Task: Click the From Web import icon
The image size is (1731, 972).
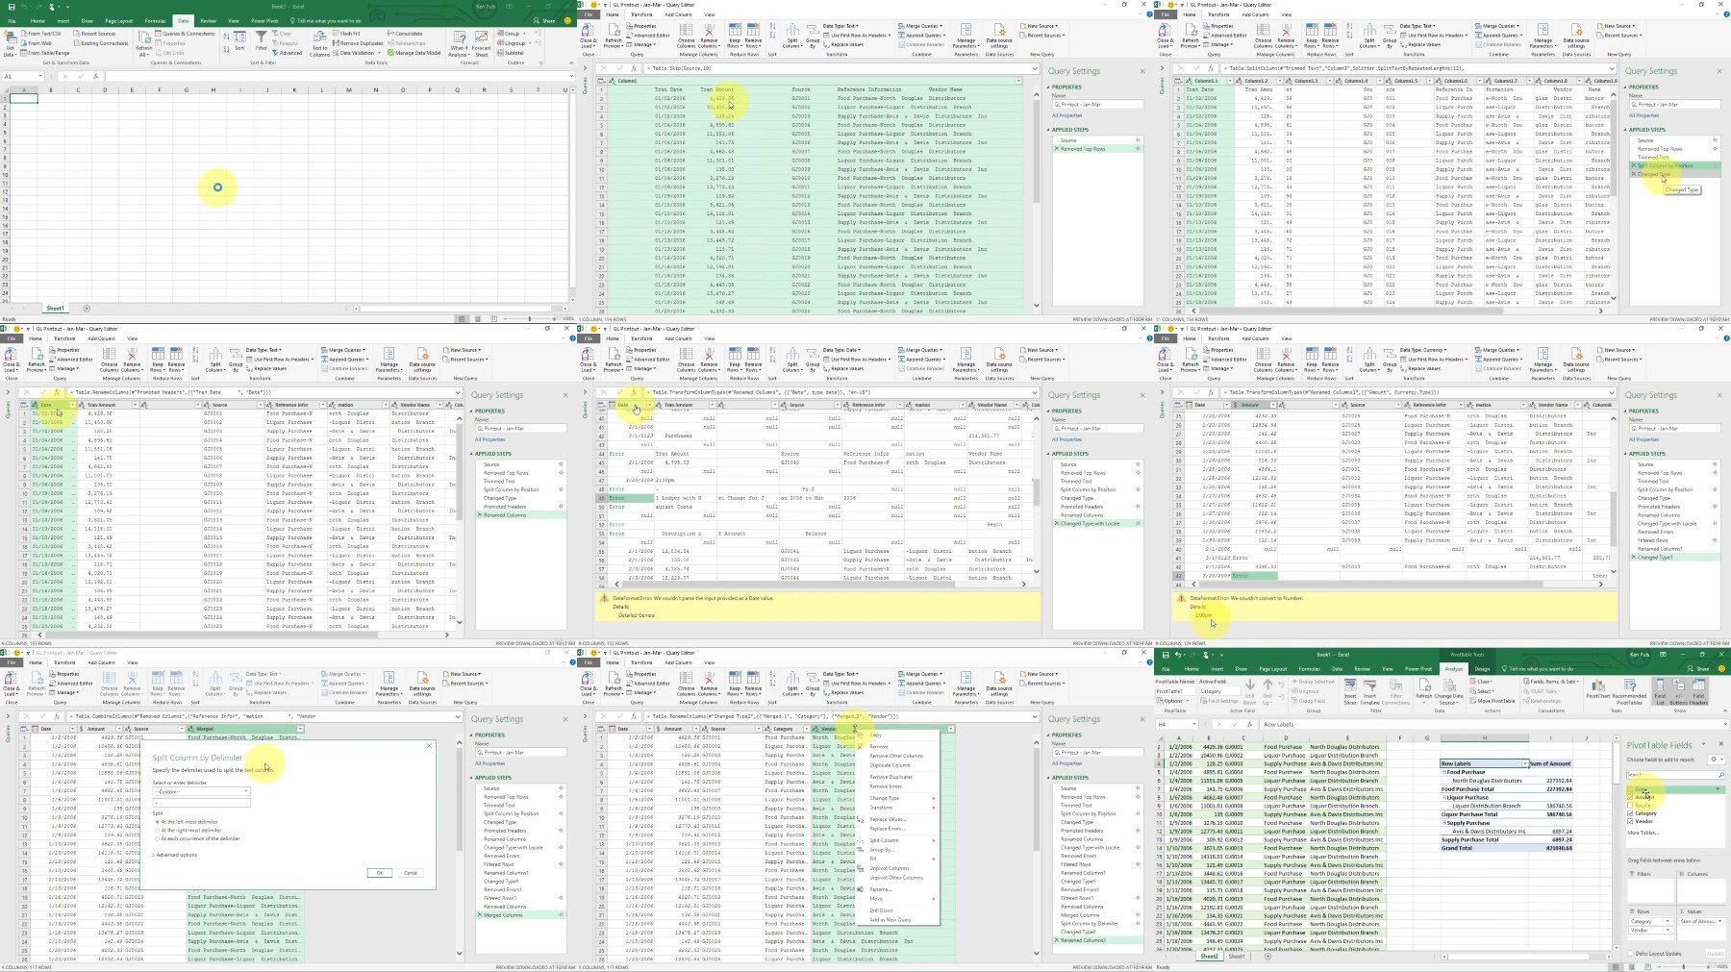Action: [26, 43]
